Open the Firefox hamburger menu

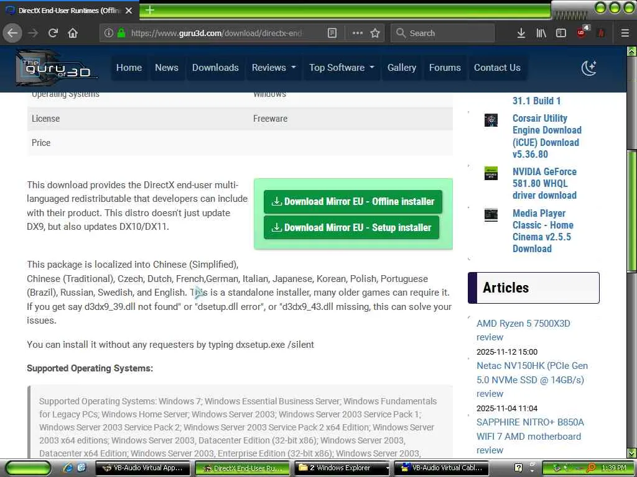coord(625,33)
